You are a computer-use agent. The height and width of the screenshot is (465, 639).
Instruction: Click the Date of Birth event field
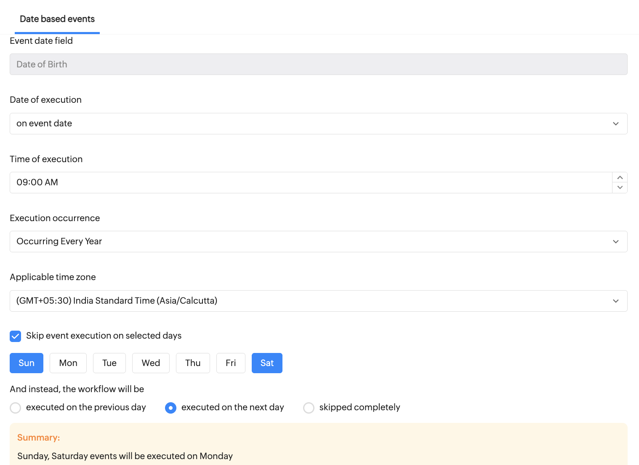tap(318, 64)
